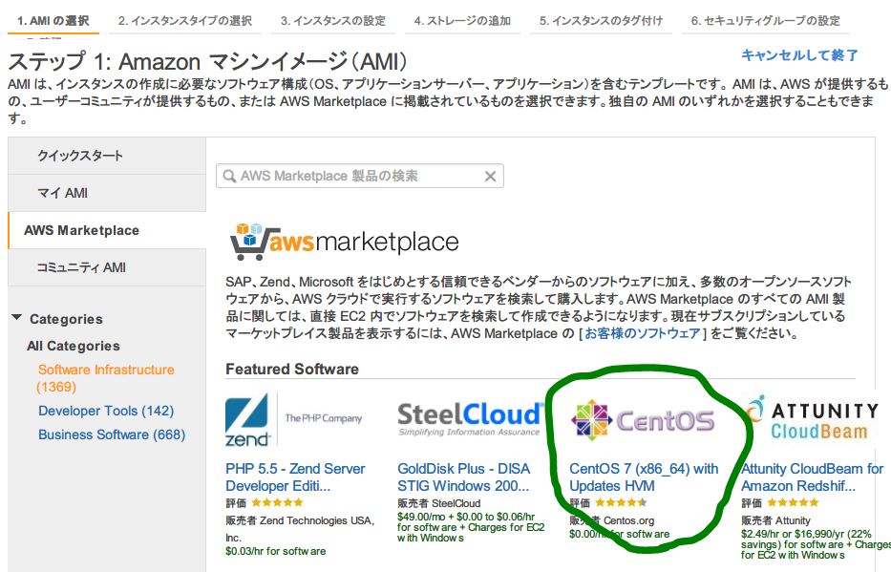Screen dimensions: 891x572
Task: Click the Attunity product star rating
Action: [x=793, y=502]
